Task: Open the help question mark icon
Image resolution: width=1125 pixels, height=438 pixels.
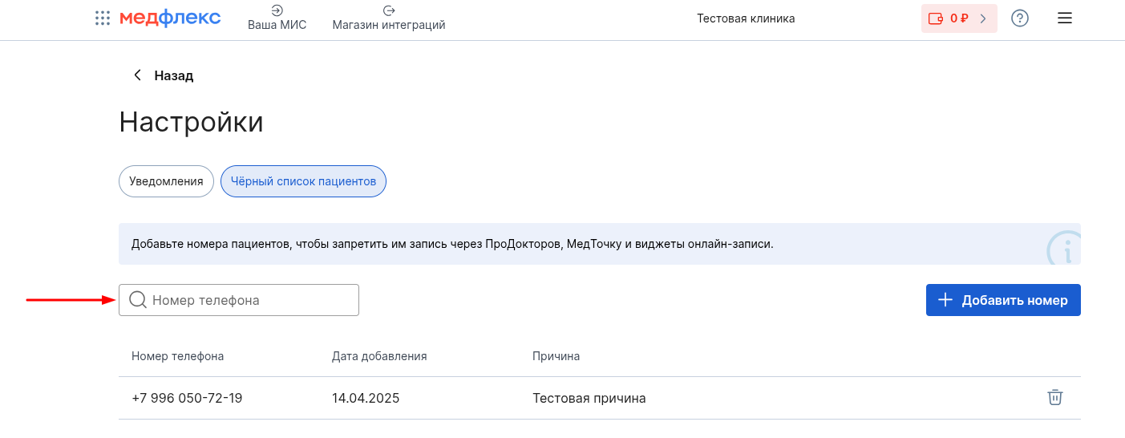Action: point(1020,18)
